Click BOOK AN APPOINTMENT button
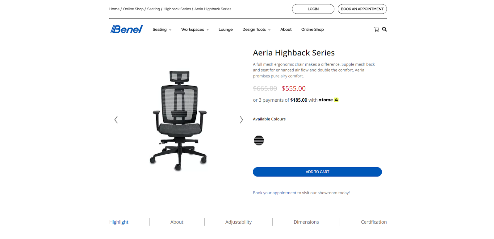Image resolution: width=494 pixels, height=239 pixels. coord(362,9)
